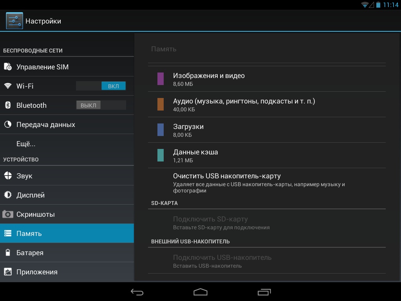Tap the Screenshots camera icon
Image resolution: width=401 pixels, height=301 pixels.
click(x=8, y=214)
